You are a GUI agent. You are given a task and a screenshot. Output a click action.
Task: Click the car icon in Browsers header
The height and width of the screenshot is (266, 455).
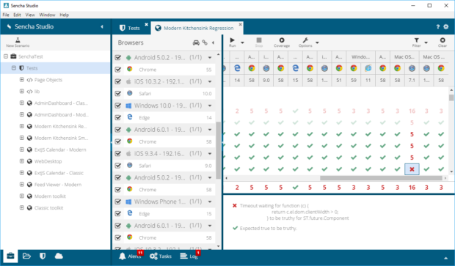196,43
